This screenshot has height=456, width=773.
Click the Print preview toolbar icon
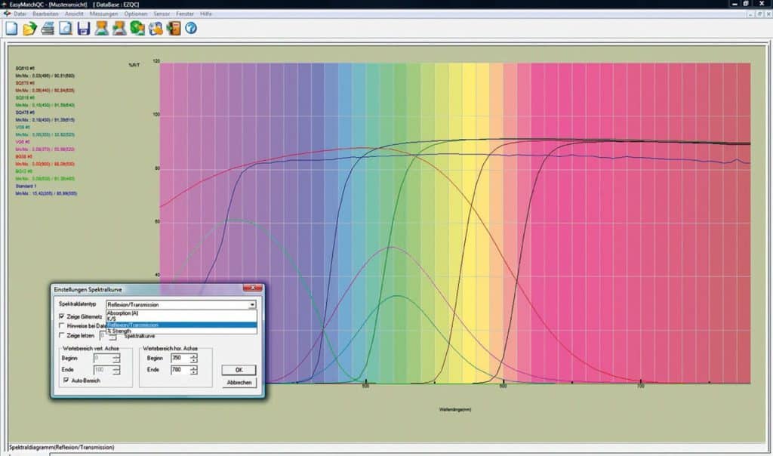(66, 29)
